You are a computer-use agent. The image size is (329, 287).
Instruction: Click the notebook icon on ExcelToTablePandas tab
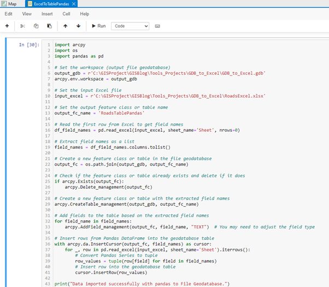pos(30,4)
